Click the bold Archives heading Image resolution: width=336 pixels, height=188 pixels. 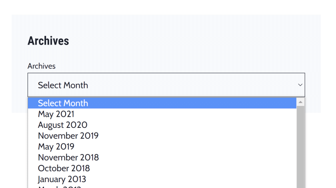coord(48,41)
